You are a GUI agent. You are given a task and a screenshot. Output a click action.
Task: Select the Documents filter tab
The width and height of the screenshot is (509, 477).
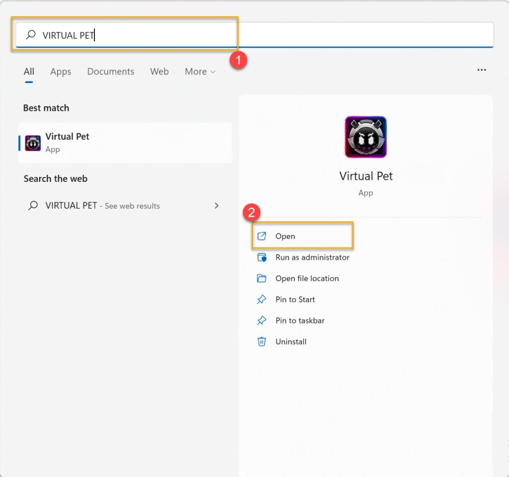110,72
